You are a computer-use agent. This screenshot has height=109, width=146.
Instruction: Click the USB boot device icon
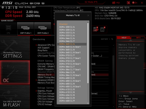pos(96,29)
